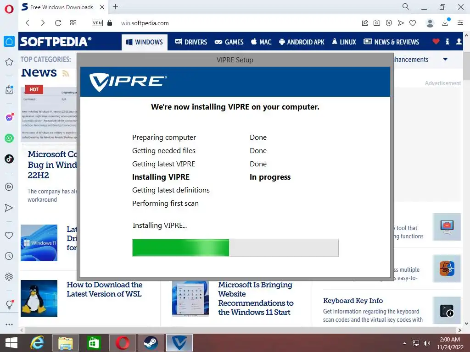
Task: Open the Windows Start menu
Action: (x=11, y=343)
